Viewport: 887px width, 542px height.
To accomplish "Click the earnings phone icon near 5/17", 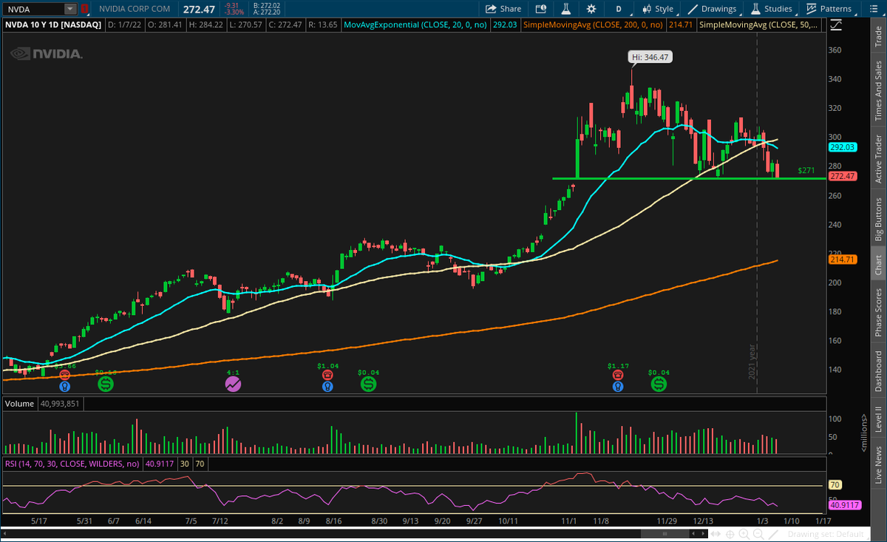I will (x=64, y=375).
